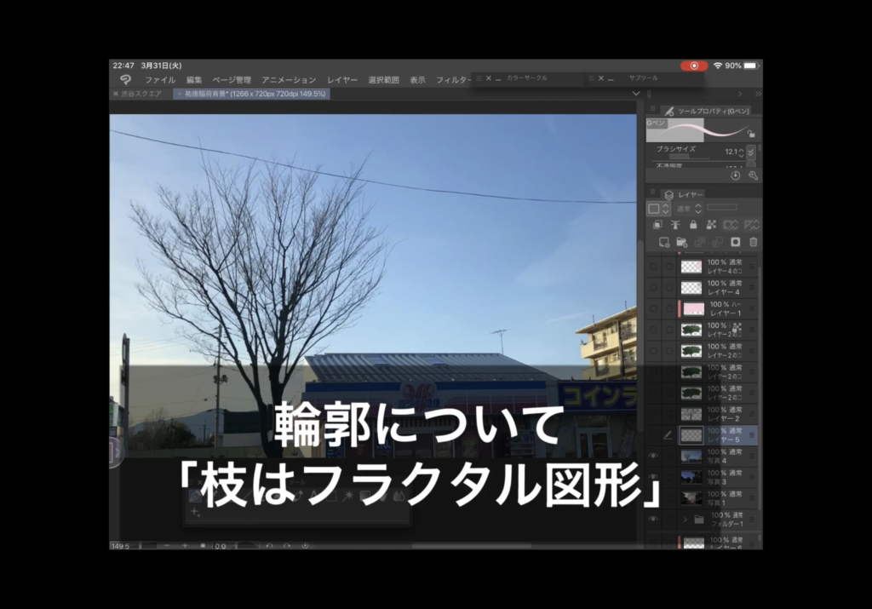Show the レイヤー 5 layer visibility box

[x=653, y=435]
